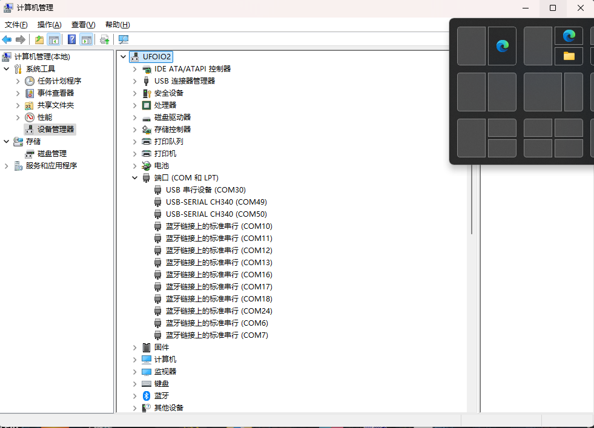Click the 事件查看器 icon in the left tree

[x=30, y=93]
